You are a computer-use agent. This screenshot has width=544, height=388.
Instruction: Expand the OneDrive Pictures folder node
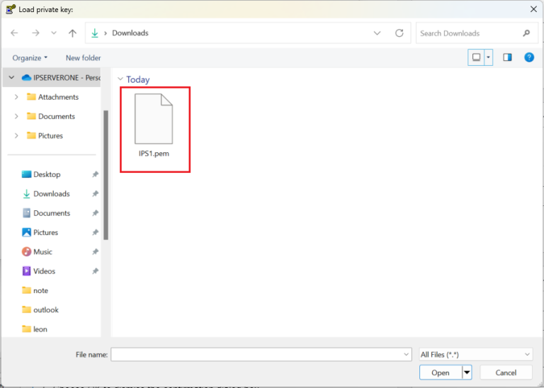pyautogui.click(x=16, y=136)
